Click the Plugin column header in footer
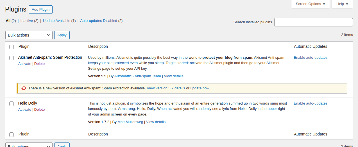The image size is (358, 147). pyautogui.click(x=24, y=134)
